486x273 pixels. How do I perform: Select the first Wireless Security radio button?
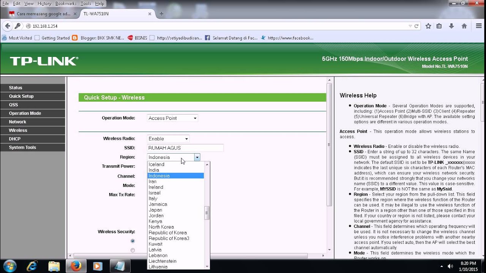click(x=133, y=241)
